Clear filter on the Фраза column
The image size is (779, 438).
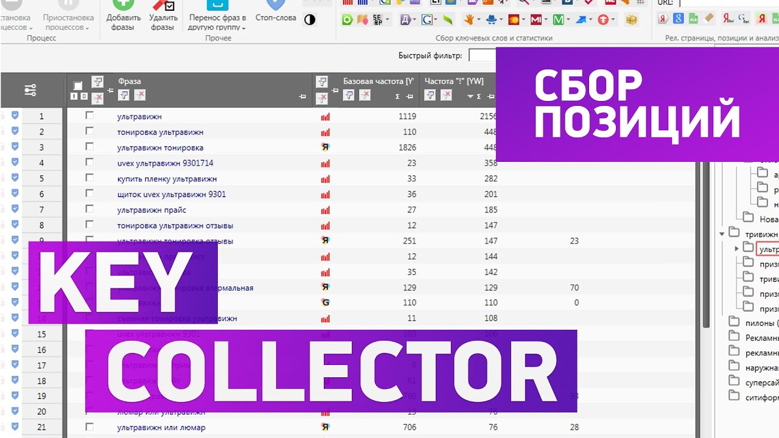(140, 95)
